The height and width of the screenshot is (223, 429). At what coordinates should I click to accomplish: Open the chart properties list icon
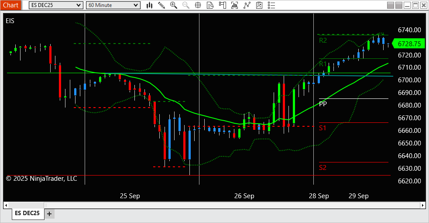pos(271,5)
